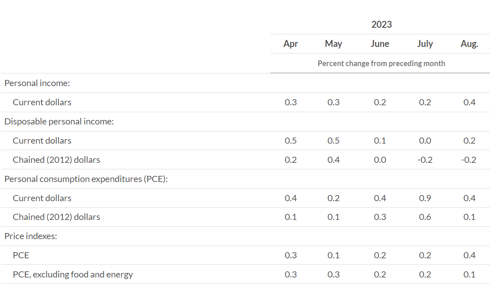This screenshot has width=490, height=284.
Task: Select the June column header
Action: [380, 44]
